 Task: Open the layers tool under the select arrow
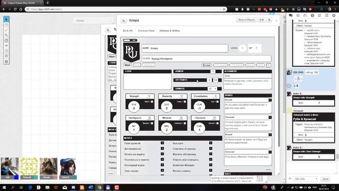point(6,25)
